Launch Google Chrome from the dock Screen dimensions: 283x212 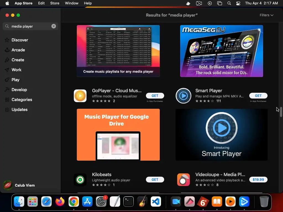pyautogui.click(x=74, y=202)
